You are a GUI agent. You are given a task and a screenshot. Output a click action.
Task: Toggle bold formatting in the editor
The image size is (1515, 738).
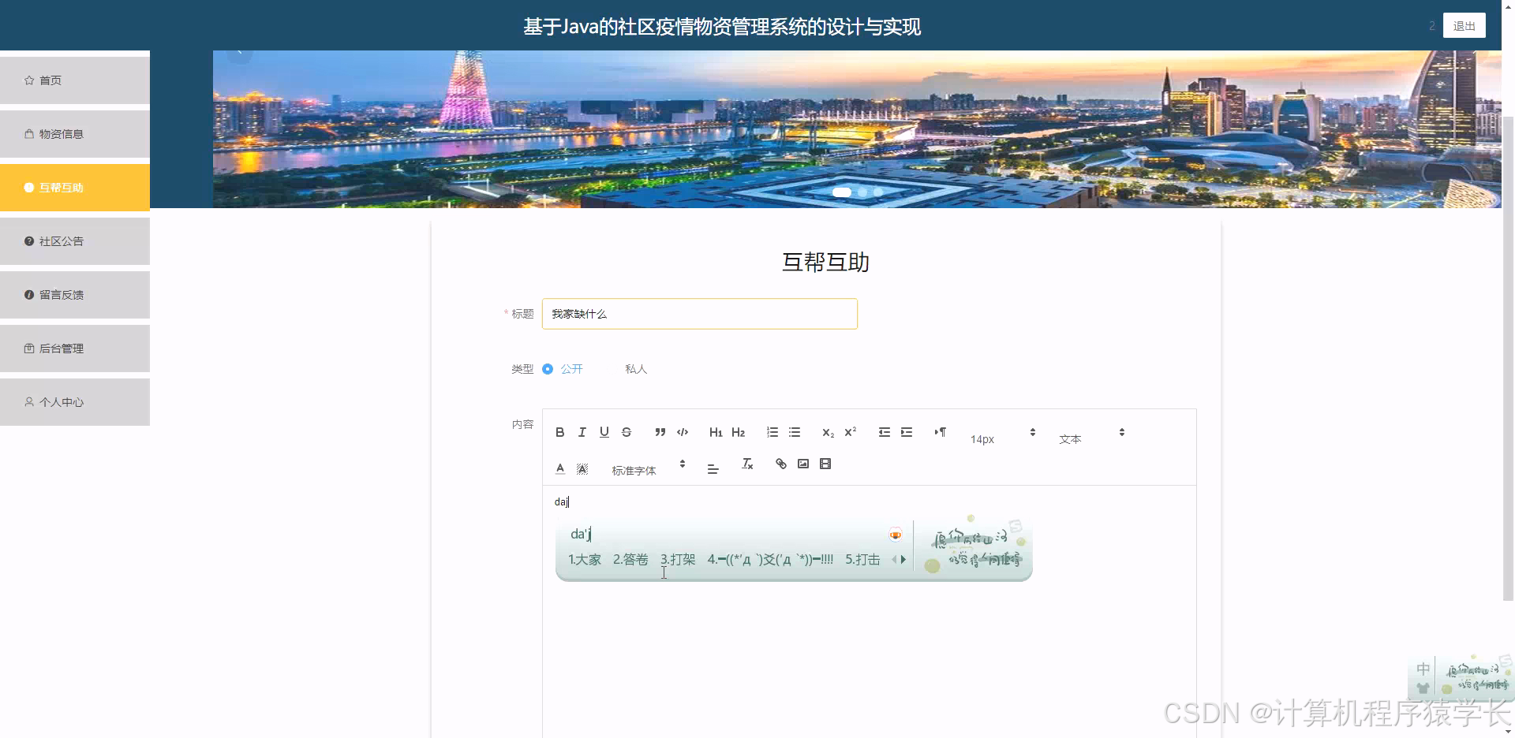(559, 431)
